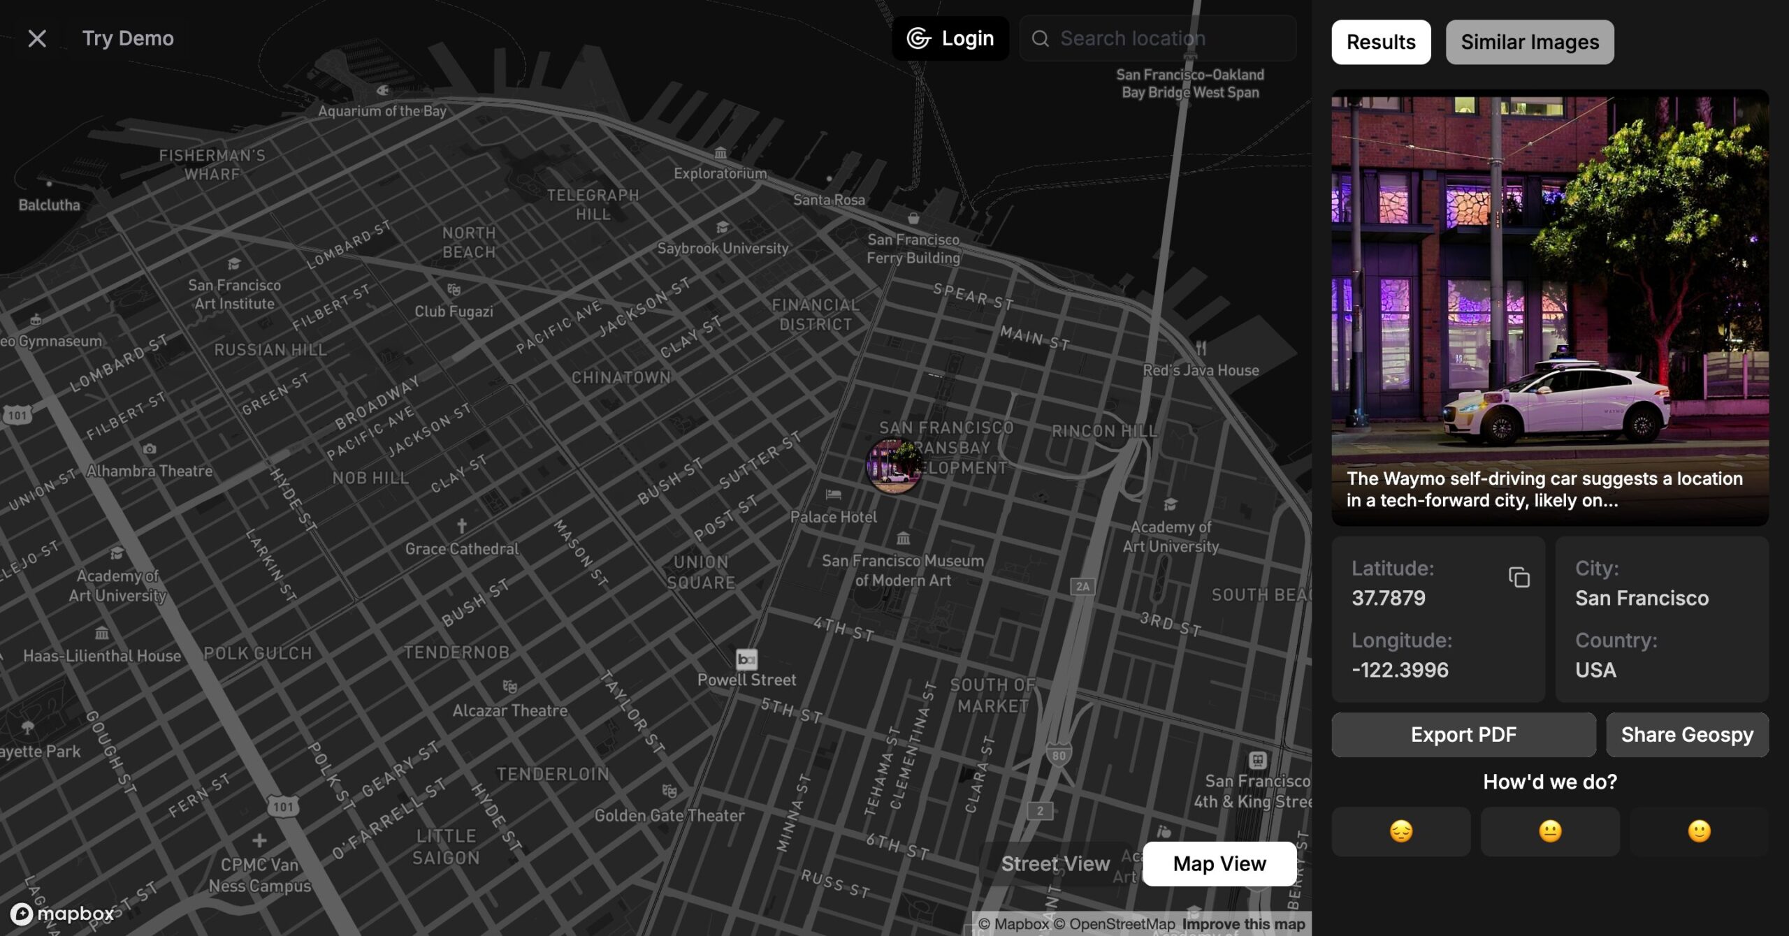This screenshot has height=936, width=1789.
Task: Click the neutral face feedback emoji
Action: 1549,831
